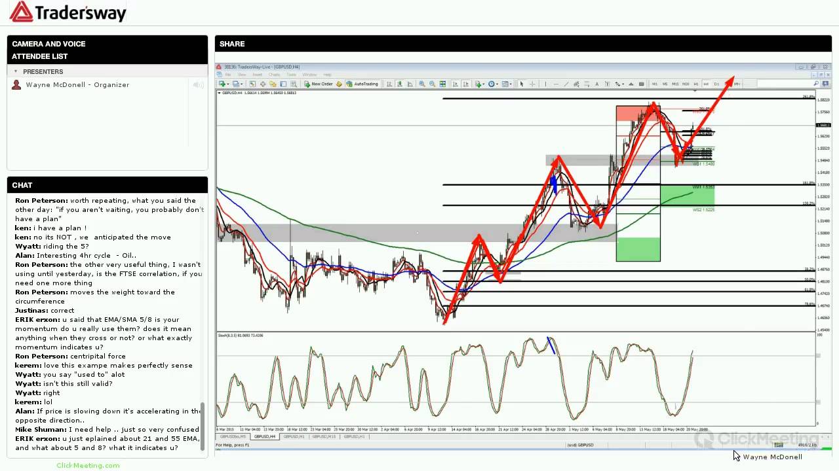Switch chart to D1 timeframe
The width and height of the screenshot is (839, 471).
click(716, 84)
